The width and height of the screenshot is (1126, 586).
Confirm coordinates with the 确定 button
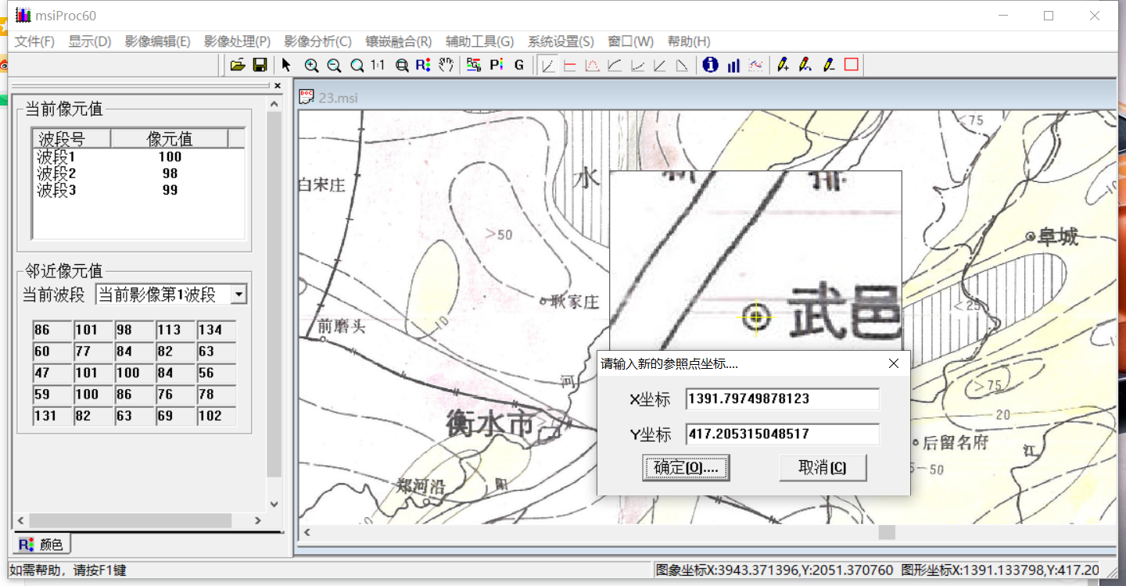[686, 467]
